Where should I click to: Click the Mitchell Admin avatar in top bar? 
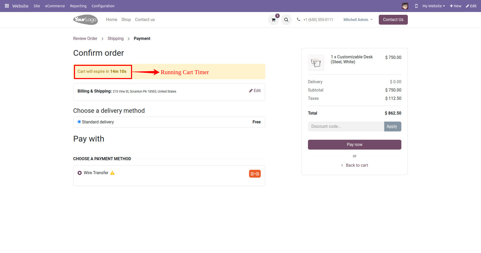(x=405, y=6)
